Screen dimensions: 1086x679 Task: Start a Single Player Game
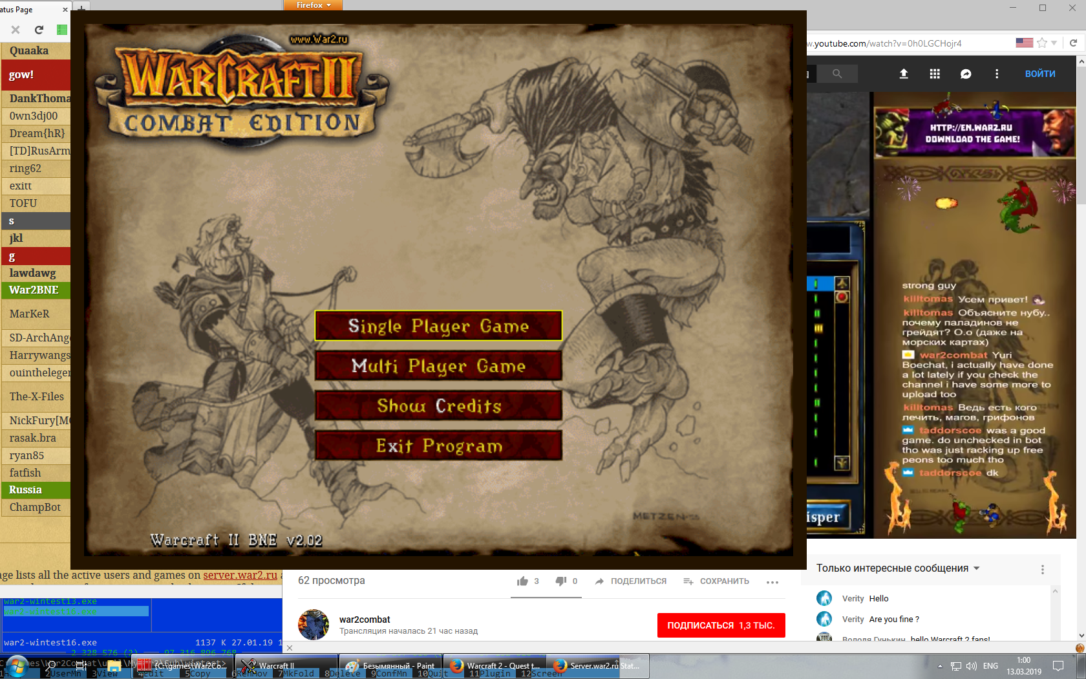438,326
